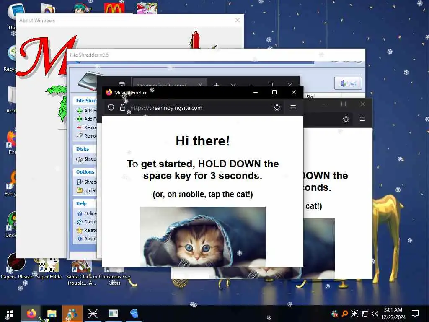The image size is (429, 322).
Task: Click the snowflake icon in system tray
Action: pos(354,314)
